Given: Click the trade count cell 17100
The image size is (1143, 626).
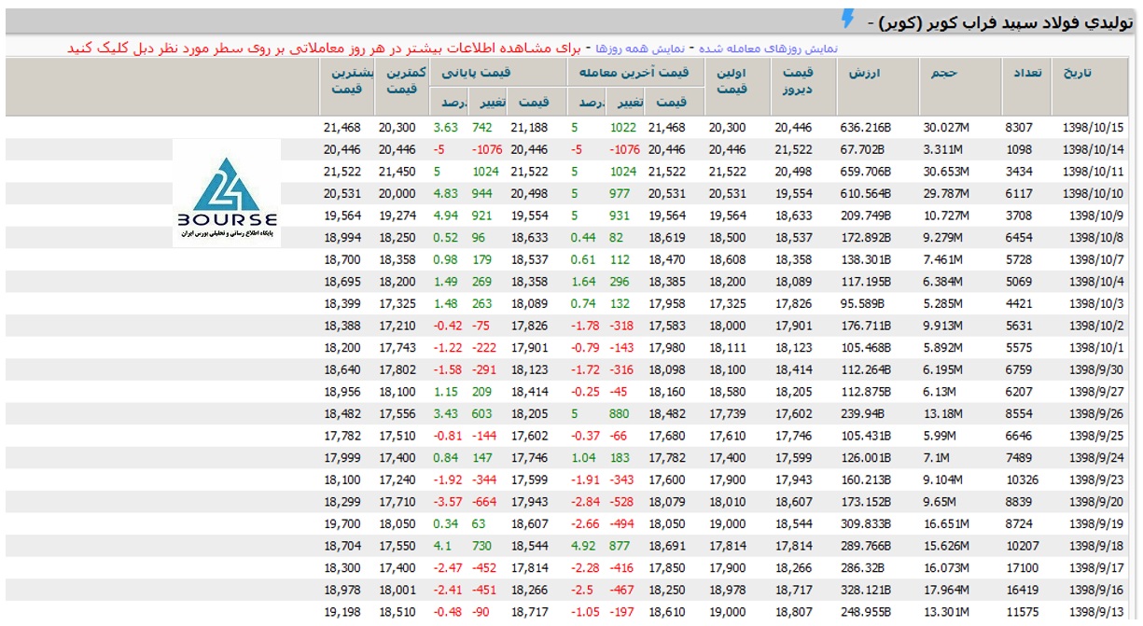Looking at the screenshot, I should [1023, 567].
